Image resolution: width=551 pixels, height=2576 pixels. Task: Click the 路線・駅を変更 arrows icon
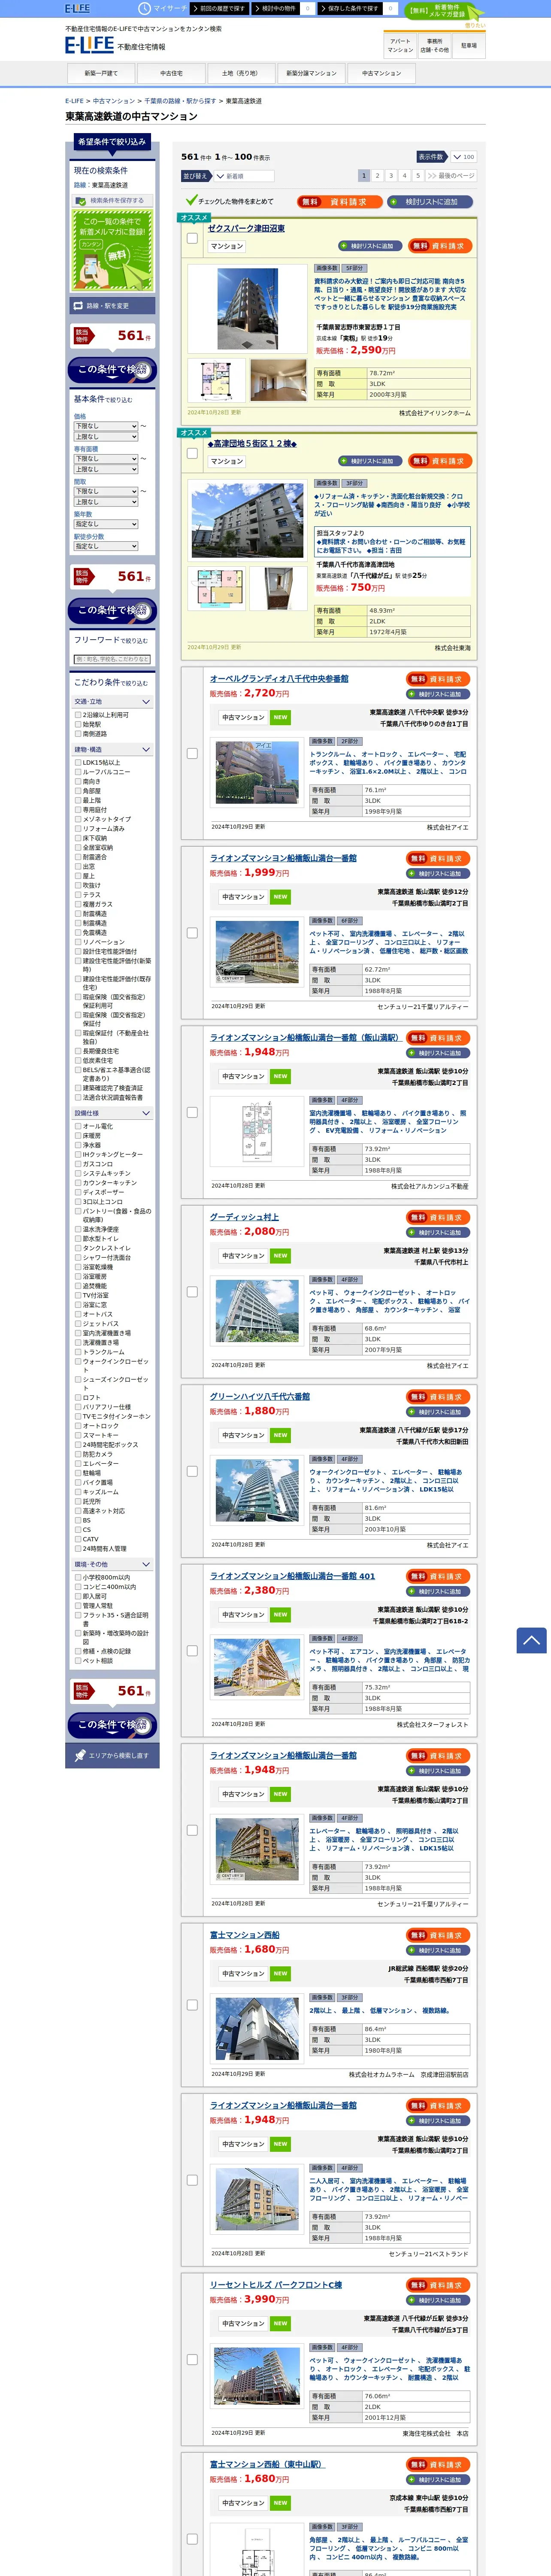(x=78, y=306)
